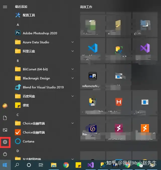Open the tile right of mRemoteNG

(x=119, y=76)
